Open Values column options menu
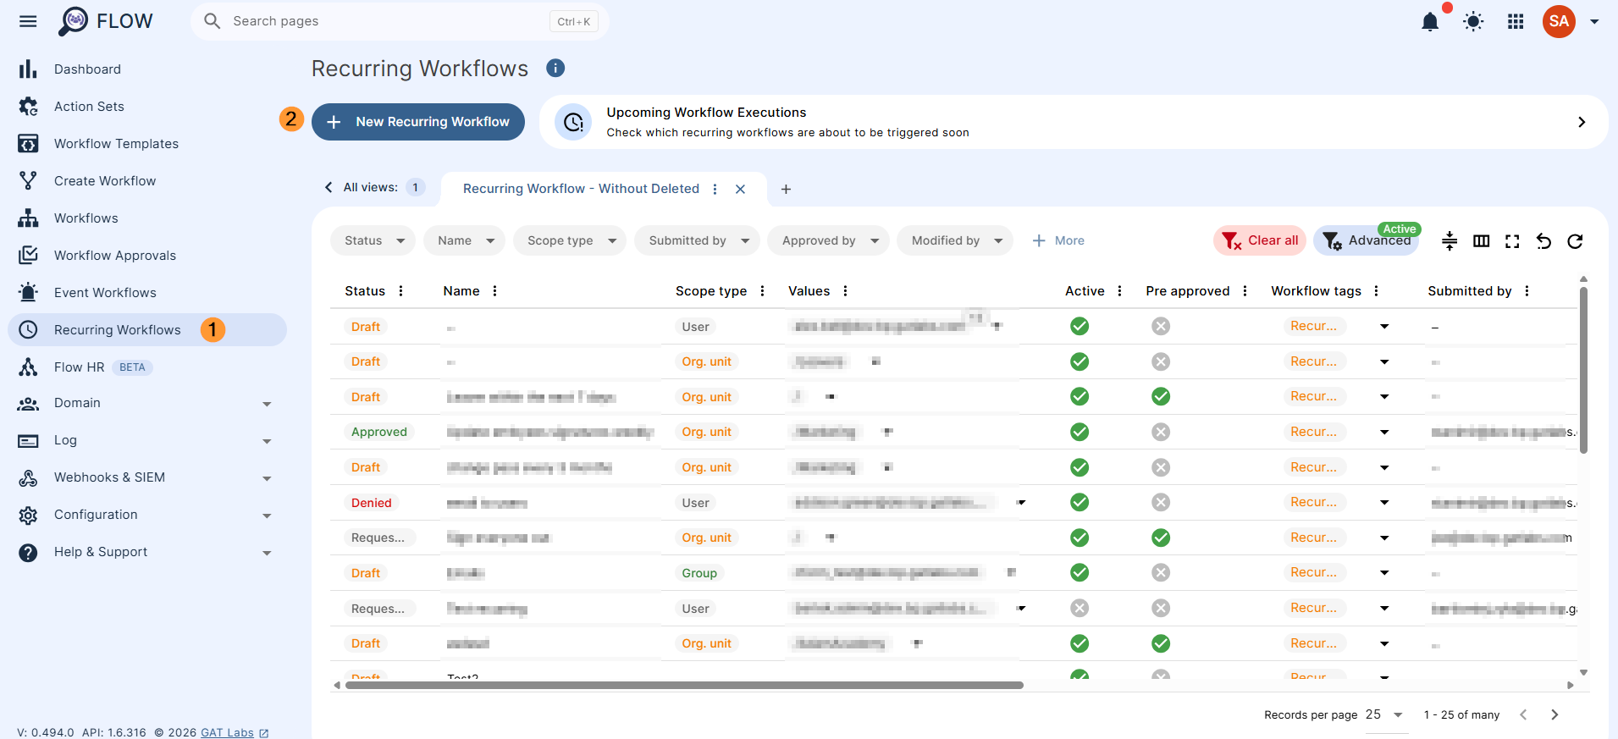Screen dimensions: 1618x739 click(x=845, y=291)
